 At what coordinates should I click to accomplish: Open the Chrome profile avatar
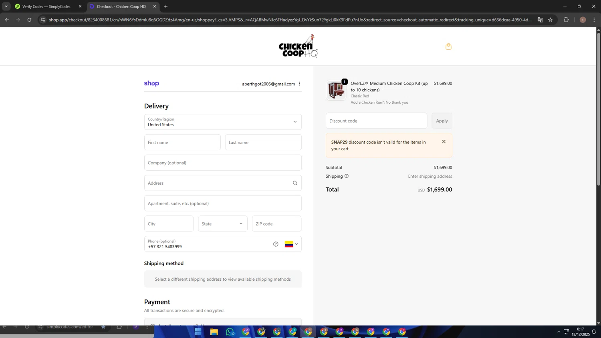583,20
